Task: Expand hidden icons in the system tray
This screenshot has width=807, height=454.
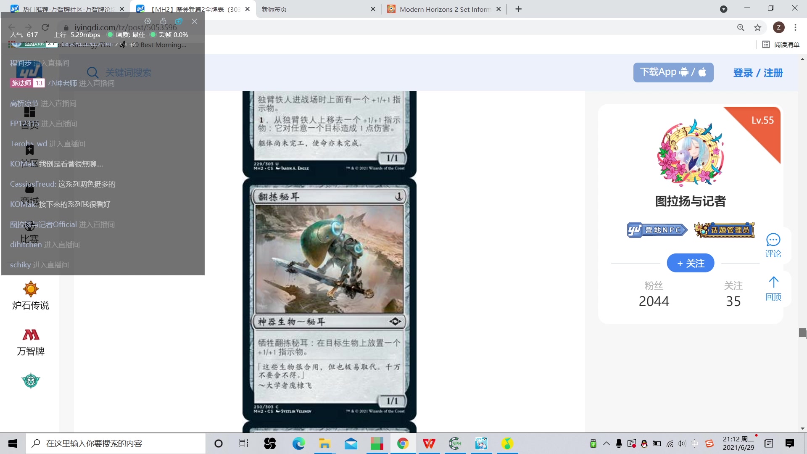Action: [607, 443]
